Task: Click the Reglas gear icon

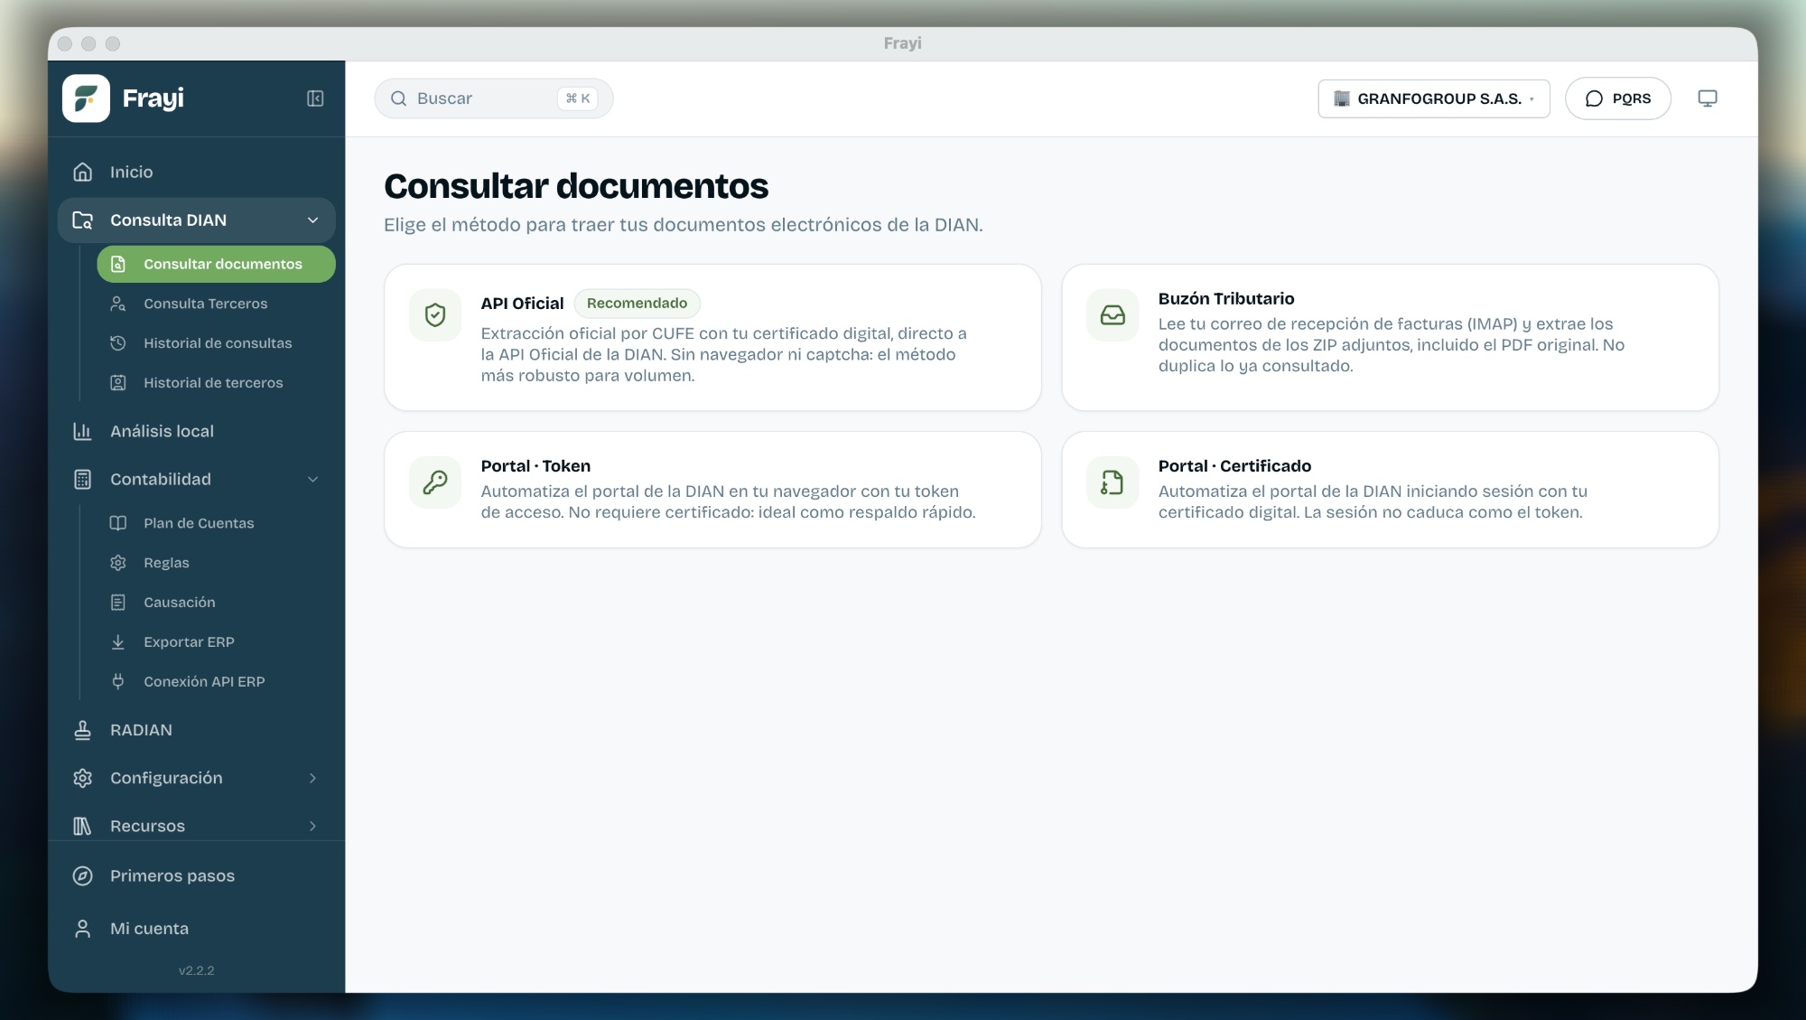Action: pos(117,563)
